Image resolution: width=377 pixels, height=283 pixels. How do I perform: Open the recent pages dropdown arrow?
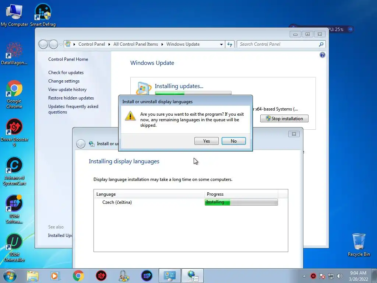61,44
